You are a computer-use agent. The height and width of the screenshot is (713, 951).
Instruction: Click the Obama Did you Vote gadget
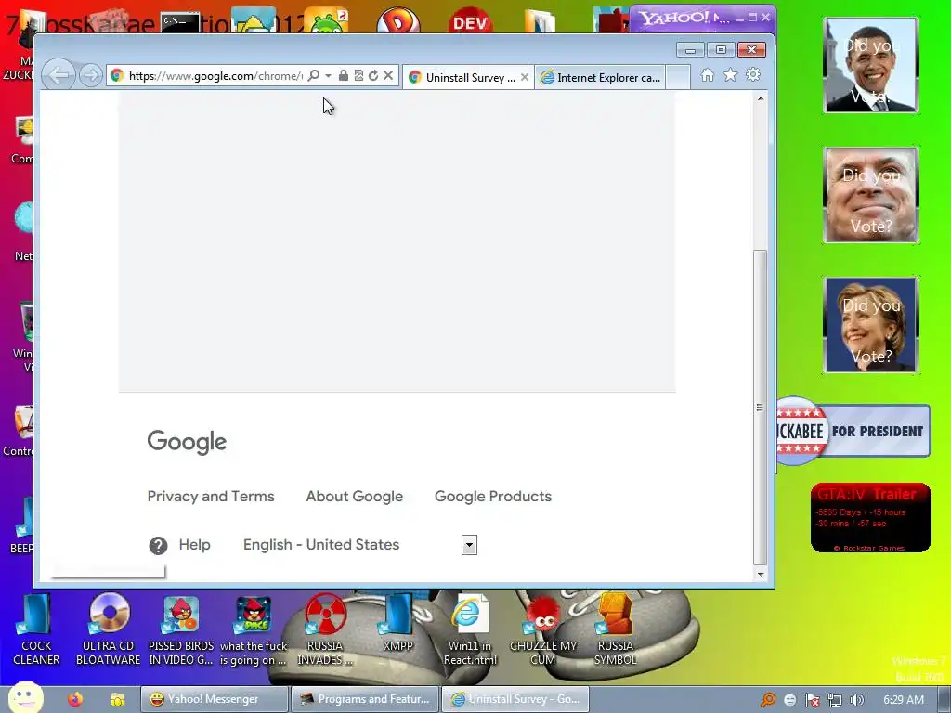click(x=871, y=65)
